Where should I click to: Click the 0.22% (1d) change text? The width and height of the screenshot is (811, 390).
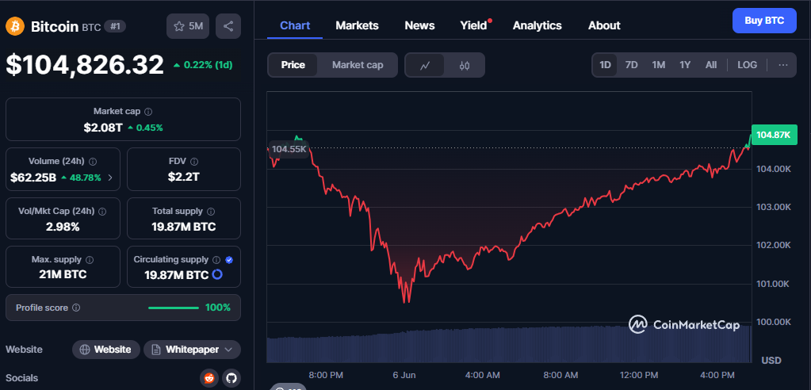pos(203,65)
